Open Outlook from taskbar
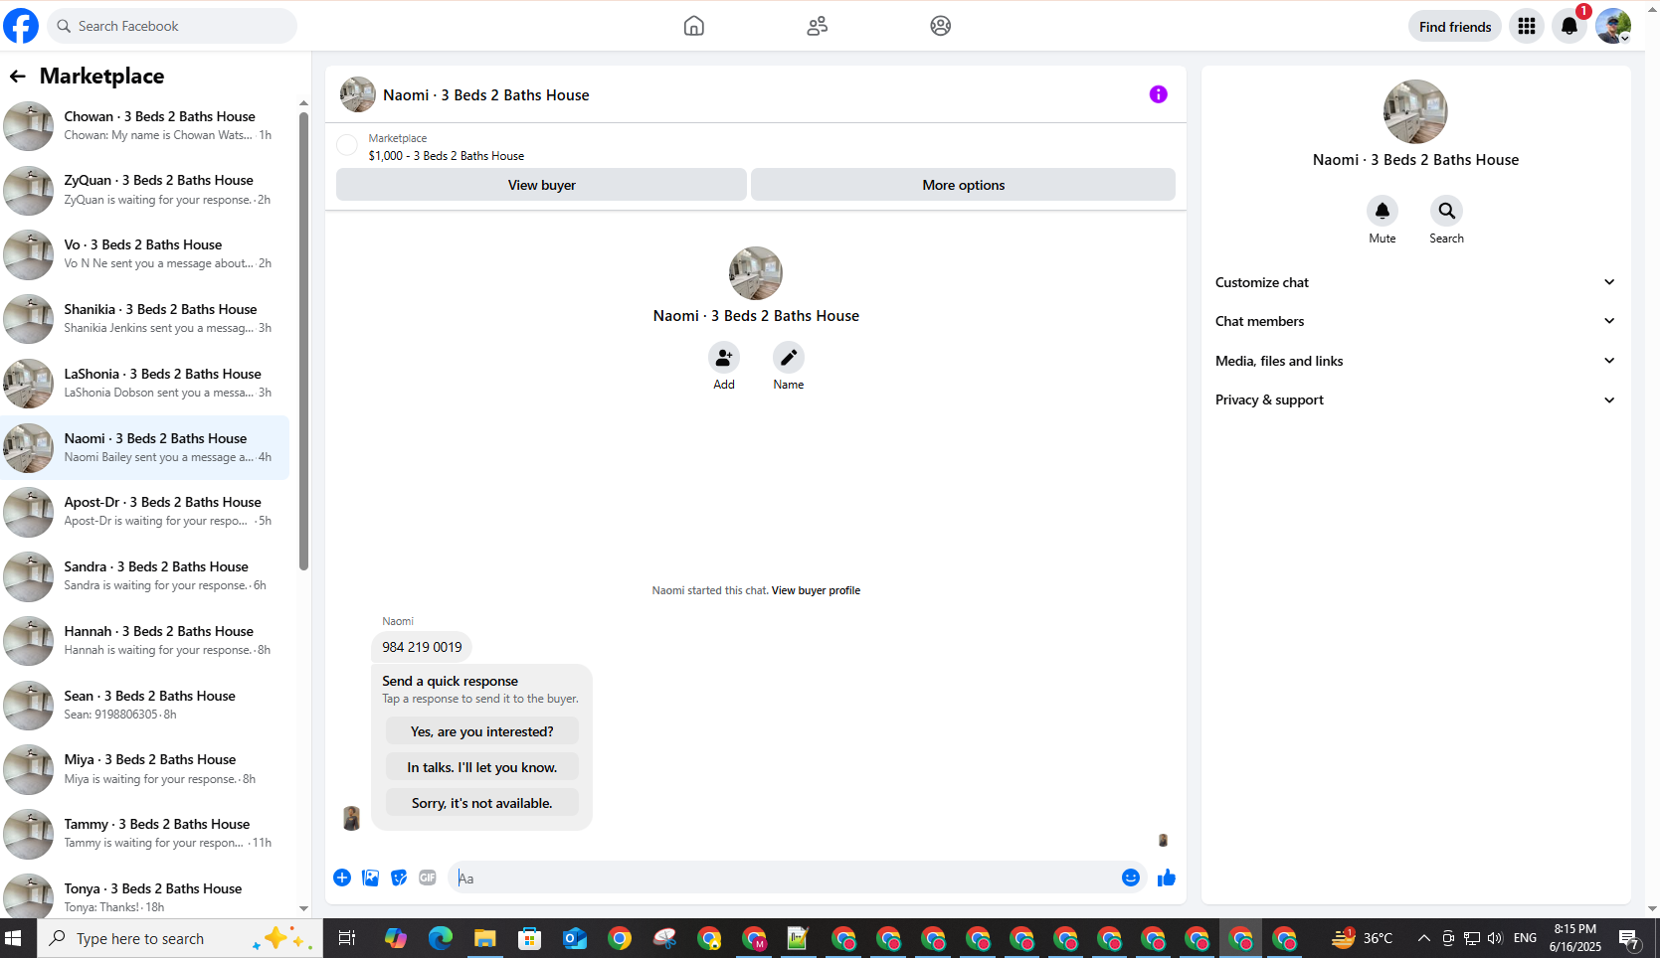Screen dimensions: 1660x958 574,938
